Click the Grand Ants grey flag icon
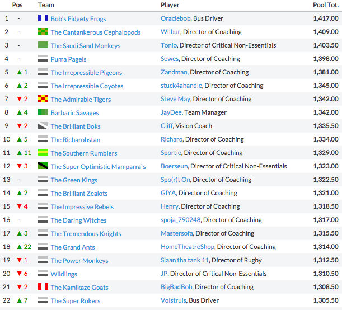Image resolution: width=342 pixels, height=310 pixels. point(43,246)
